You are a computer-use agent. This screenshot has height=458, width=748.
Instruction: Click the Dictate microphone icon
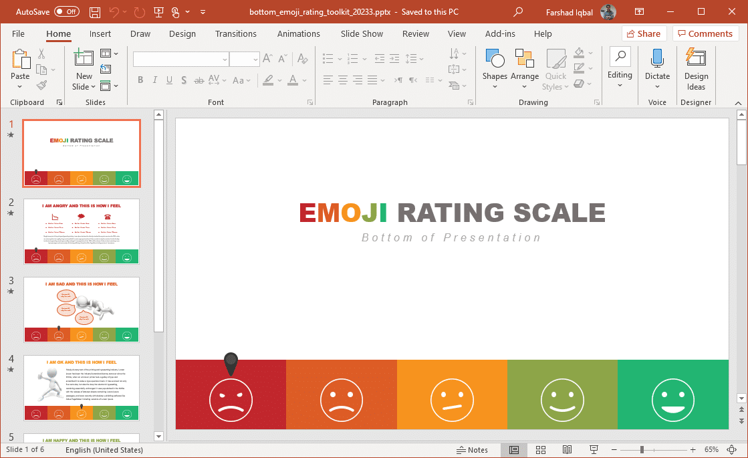tap(657, 59)
